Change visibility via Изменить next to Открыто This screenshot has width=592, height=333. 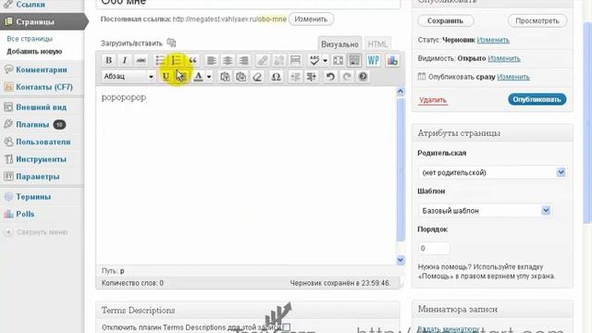[504, 58]
